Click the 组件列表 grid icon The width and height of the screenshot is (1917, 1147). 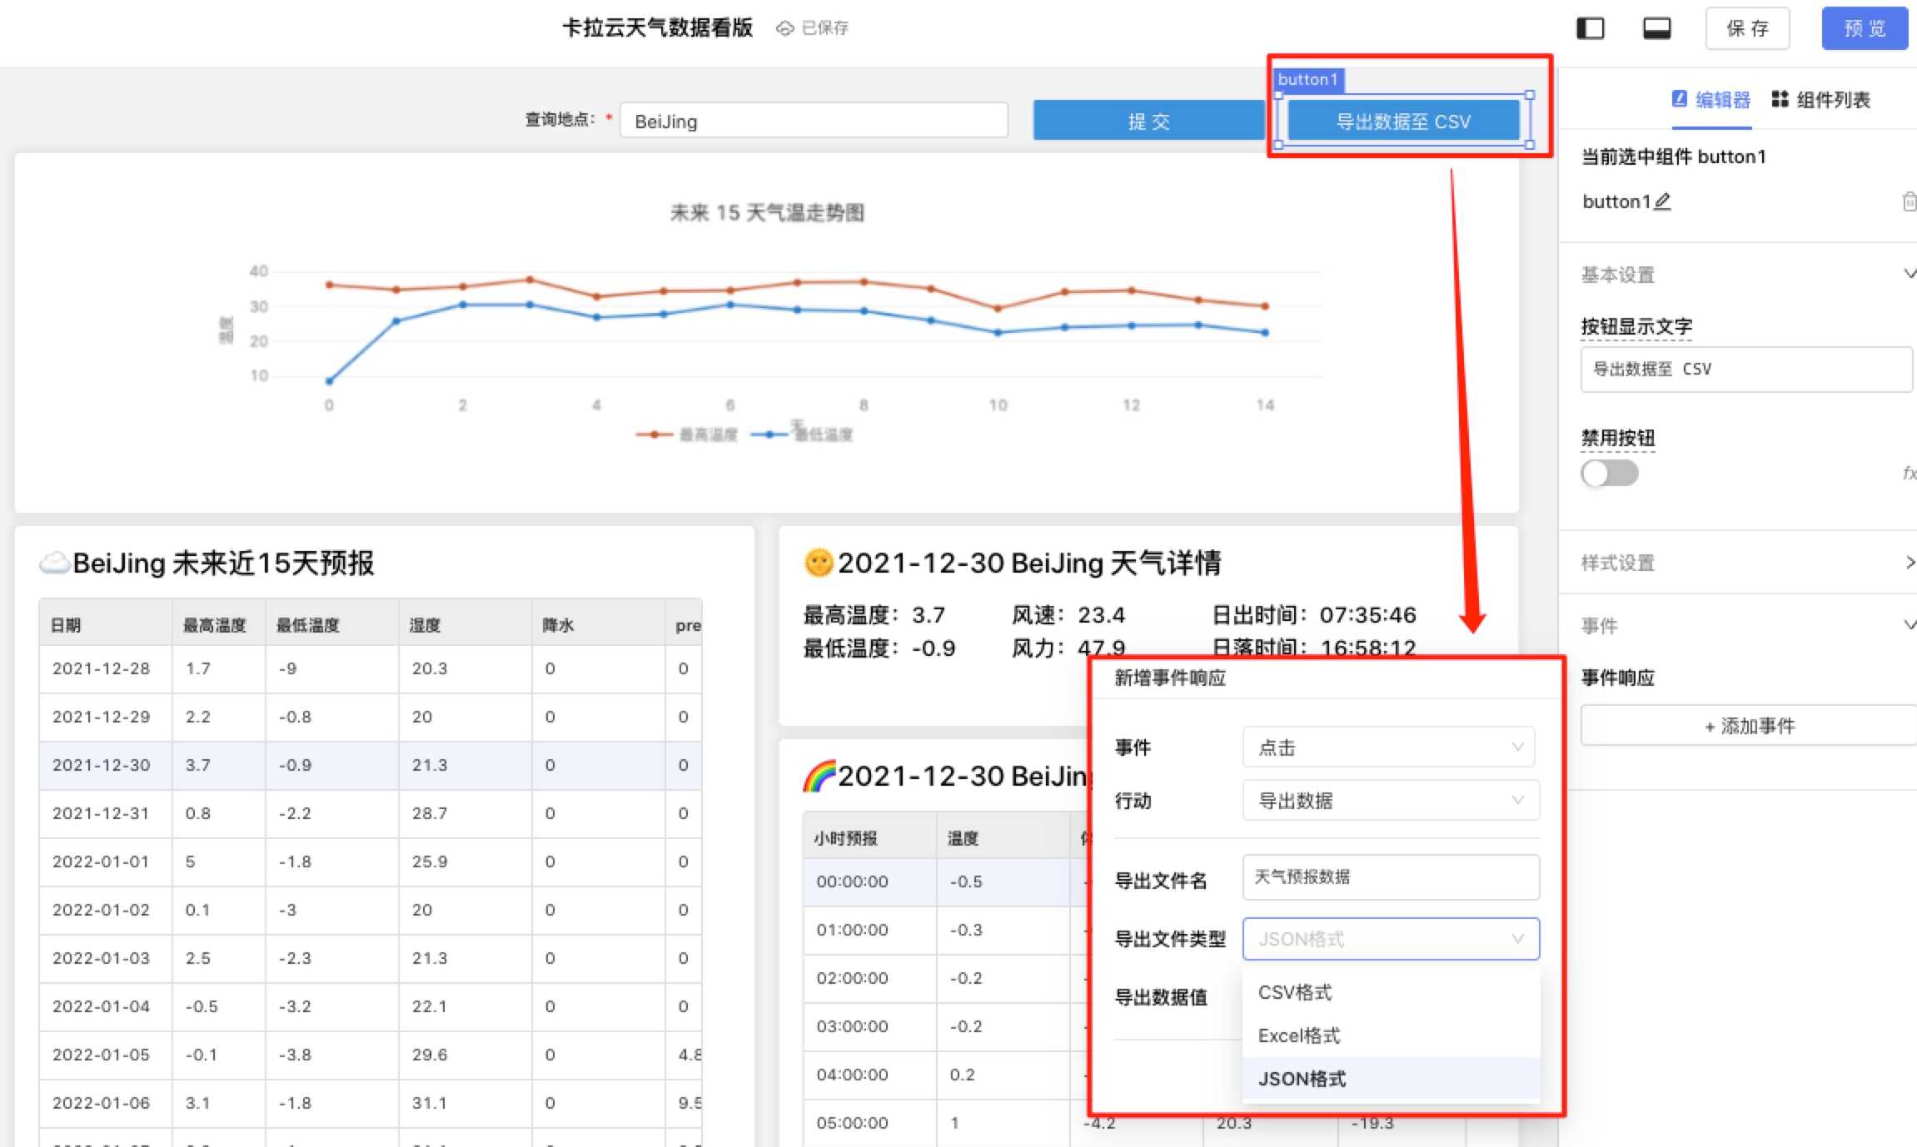click(x=1779, y=99)
